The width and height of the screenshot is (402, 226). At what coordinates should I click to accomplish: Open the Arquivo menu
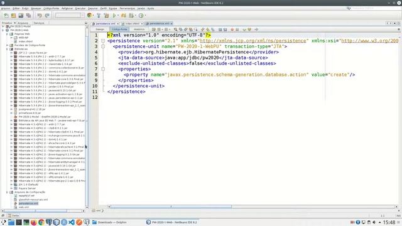(x=6, y=8)
